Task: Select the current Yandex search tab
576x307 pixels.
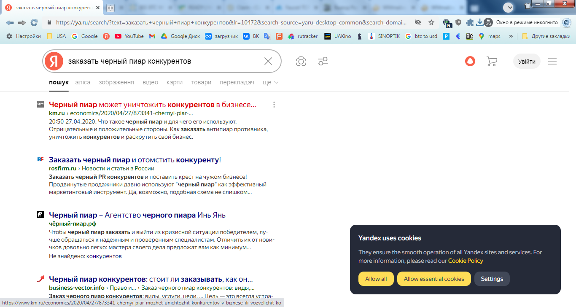Action: (53, 8)
